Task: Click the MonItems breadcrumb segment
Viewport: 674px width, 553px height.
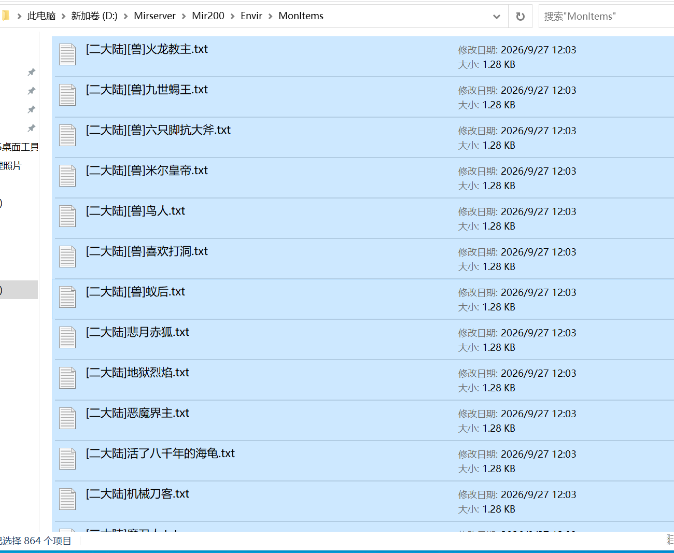Action: tap(301, 16)
